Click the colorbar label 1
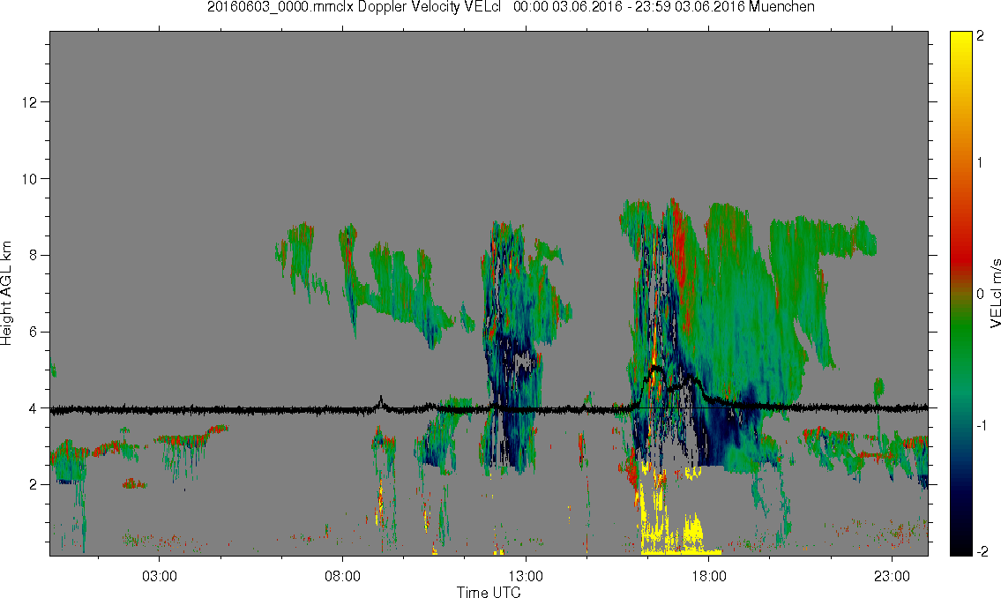The image size is (1001, 598). pyautogui.click(x=980, y=163)
